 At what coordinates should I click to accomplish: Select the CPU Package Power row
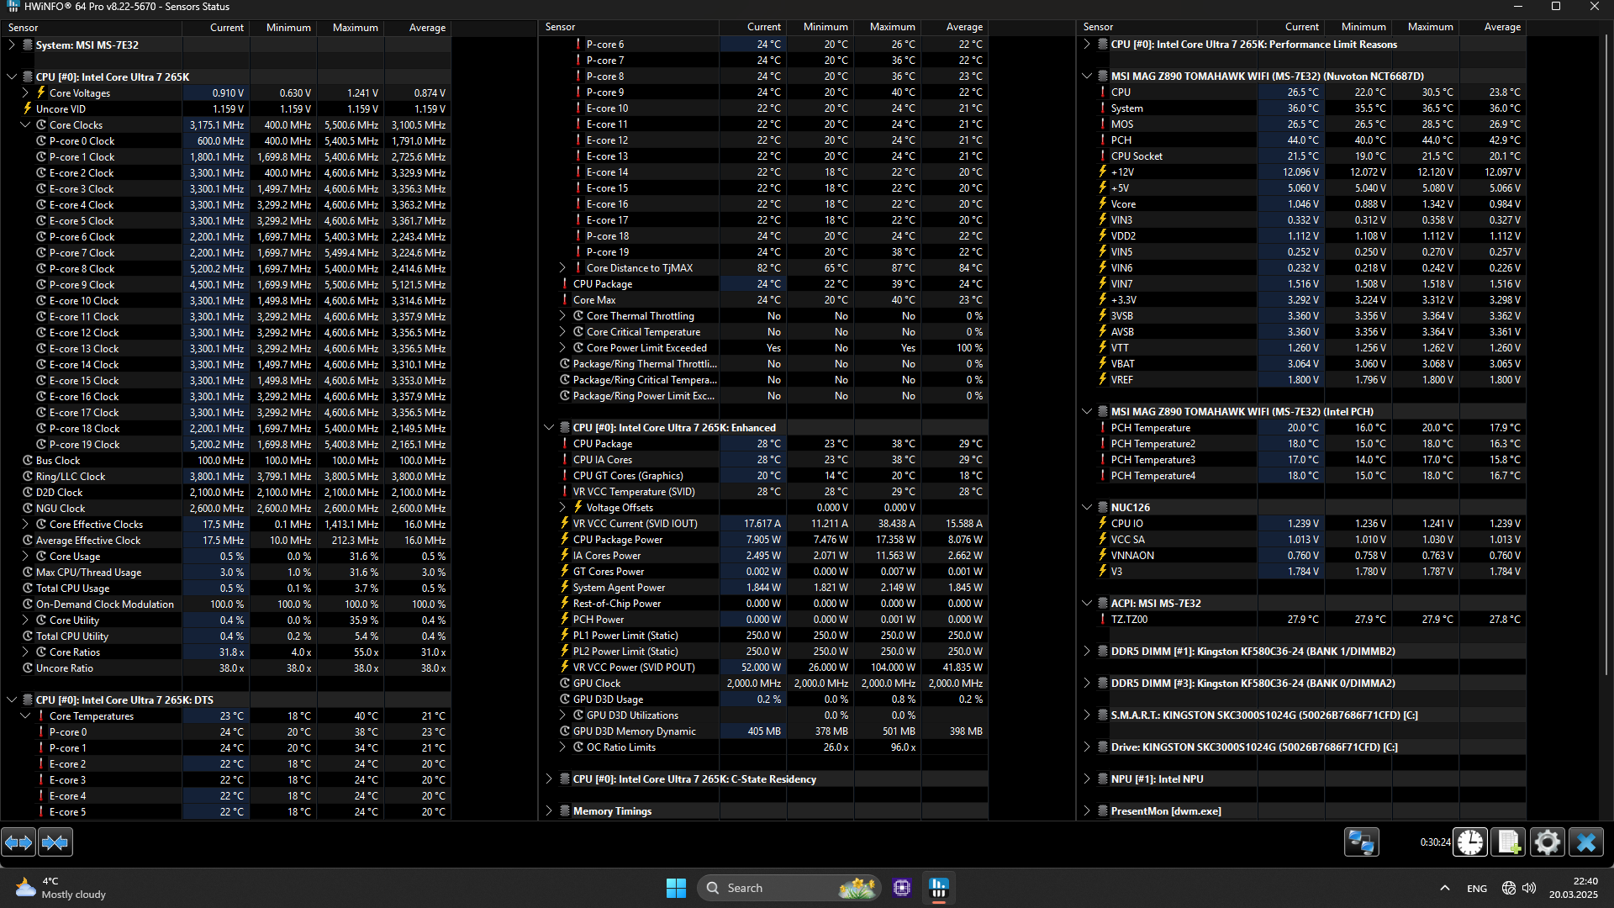[618, 540]
